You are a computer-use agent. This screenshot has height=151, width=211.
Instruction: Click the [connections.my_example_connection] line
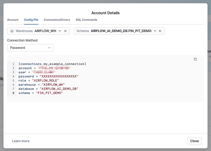click(x=52, y=64)
